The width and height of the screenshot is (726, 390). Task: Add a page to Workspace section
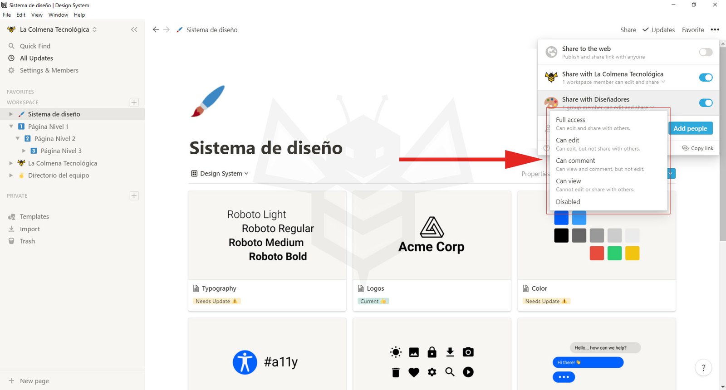pos(134,102)
